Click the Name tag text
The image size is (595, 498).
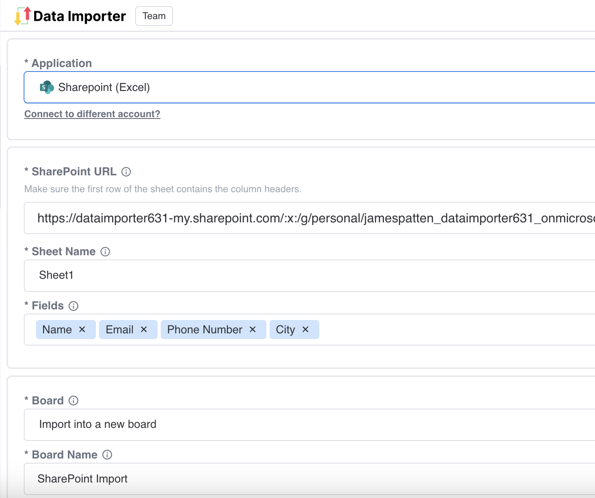click(57, 329)
